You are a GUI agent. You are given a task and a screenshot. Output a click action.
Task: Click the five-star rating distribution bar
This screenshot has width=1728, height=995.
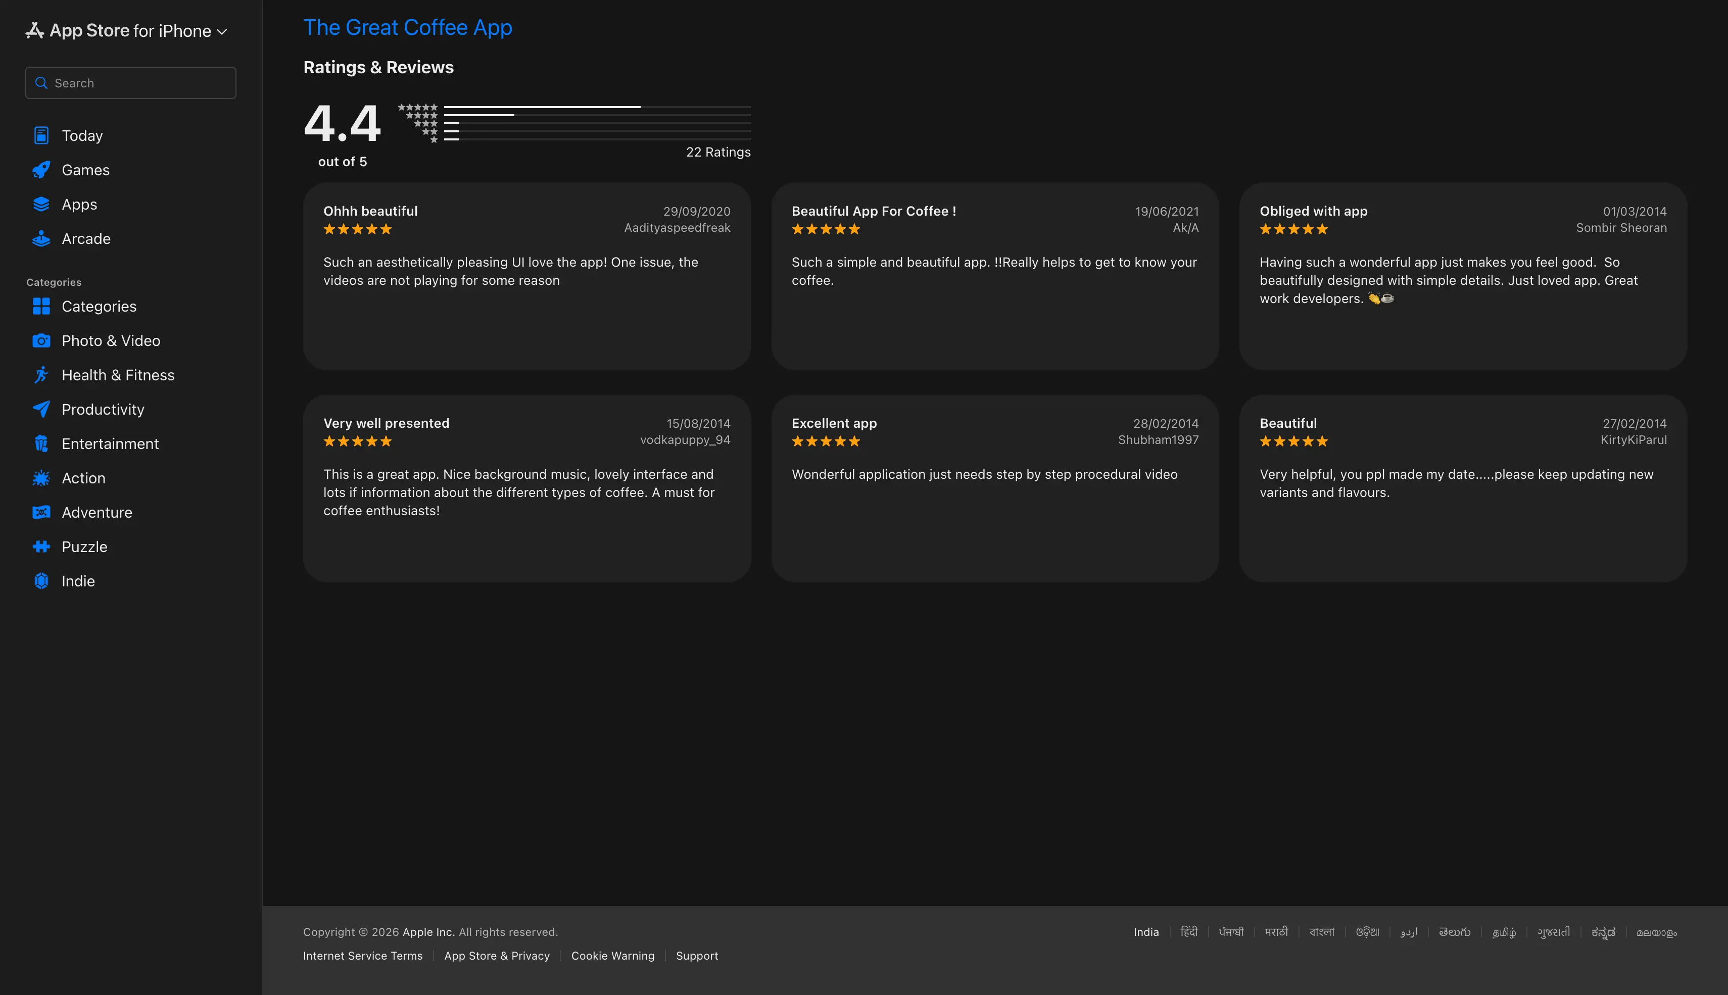pos(597,107)
